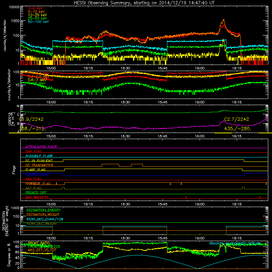The image size is (272, 272).
Task: Click the Flags vertical axis title
Action: click(x=14, y=170)
